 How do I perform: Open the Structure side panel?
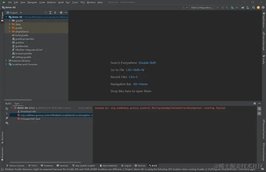pyautogui.click(x=2, y=137)
